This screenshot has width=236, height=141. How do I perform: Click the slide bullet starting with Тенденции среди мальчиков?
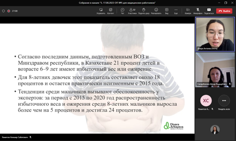point(98,101)
